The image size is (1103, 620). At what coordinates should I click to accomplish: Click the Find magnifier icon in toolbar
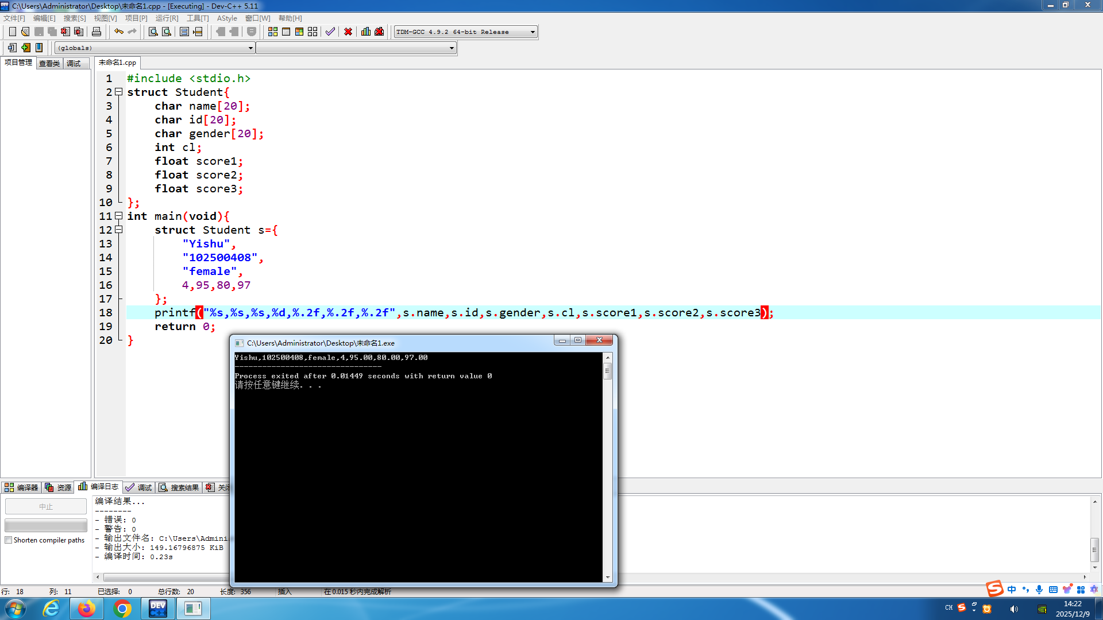click(x=153, y=32)
